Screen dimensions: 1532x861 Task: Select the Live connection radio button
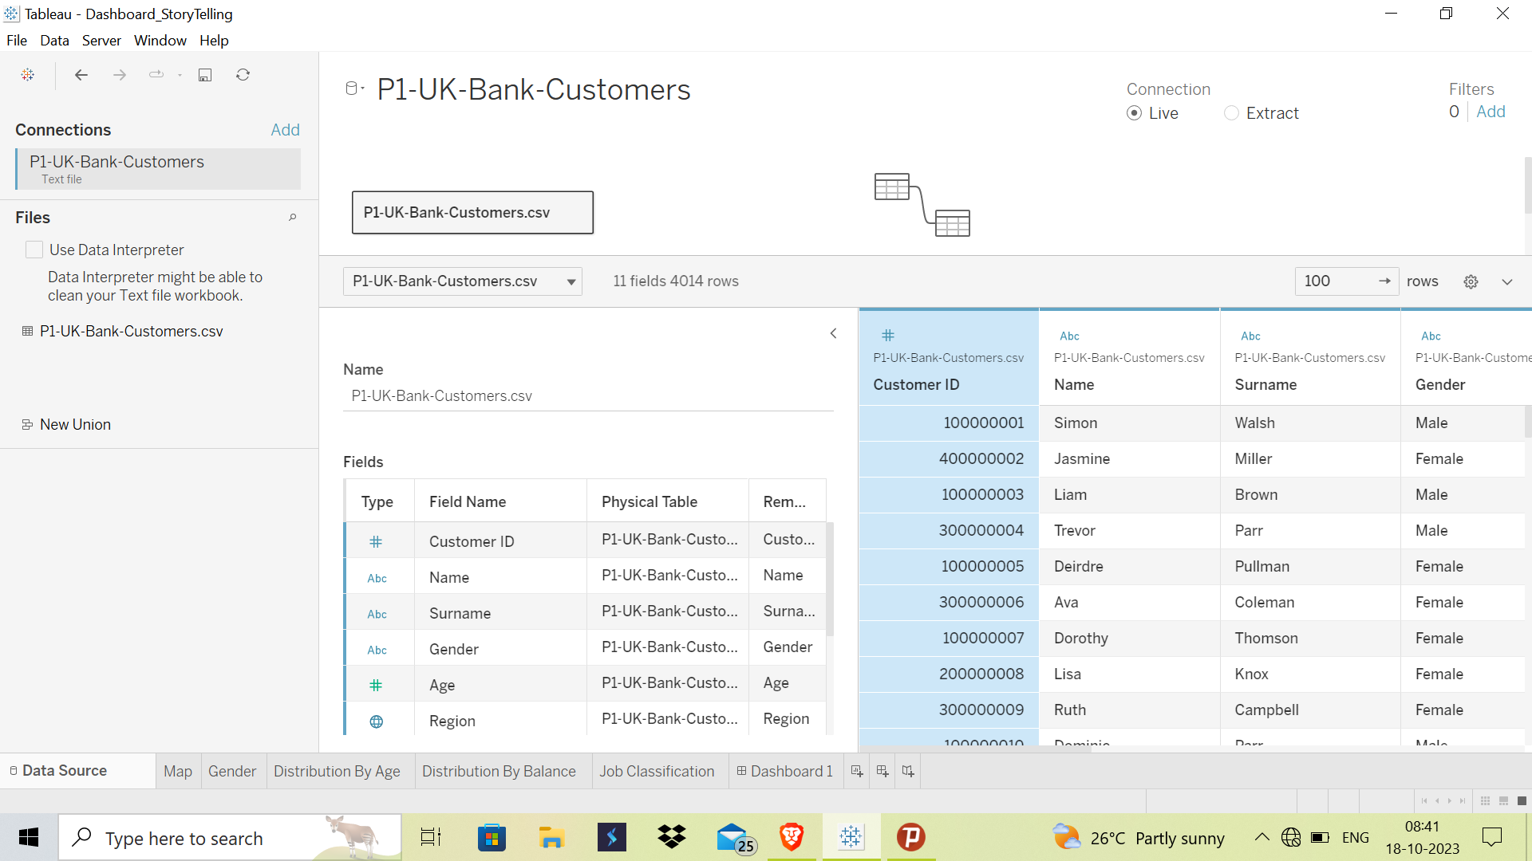click(x=1135, y=113)
